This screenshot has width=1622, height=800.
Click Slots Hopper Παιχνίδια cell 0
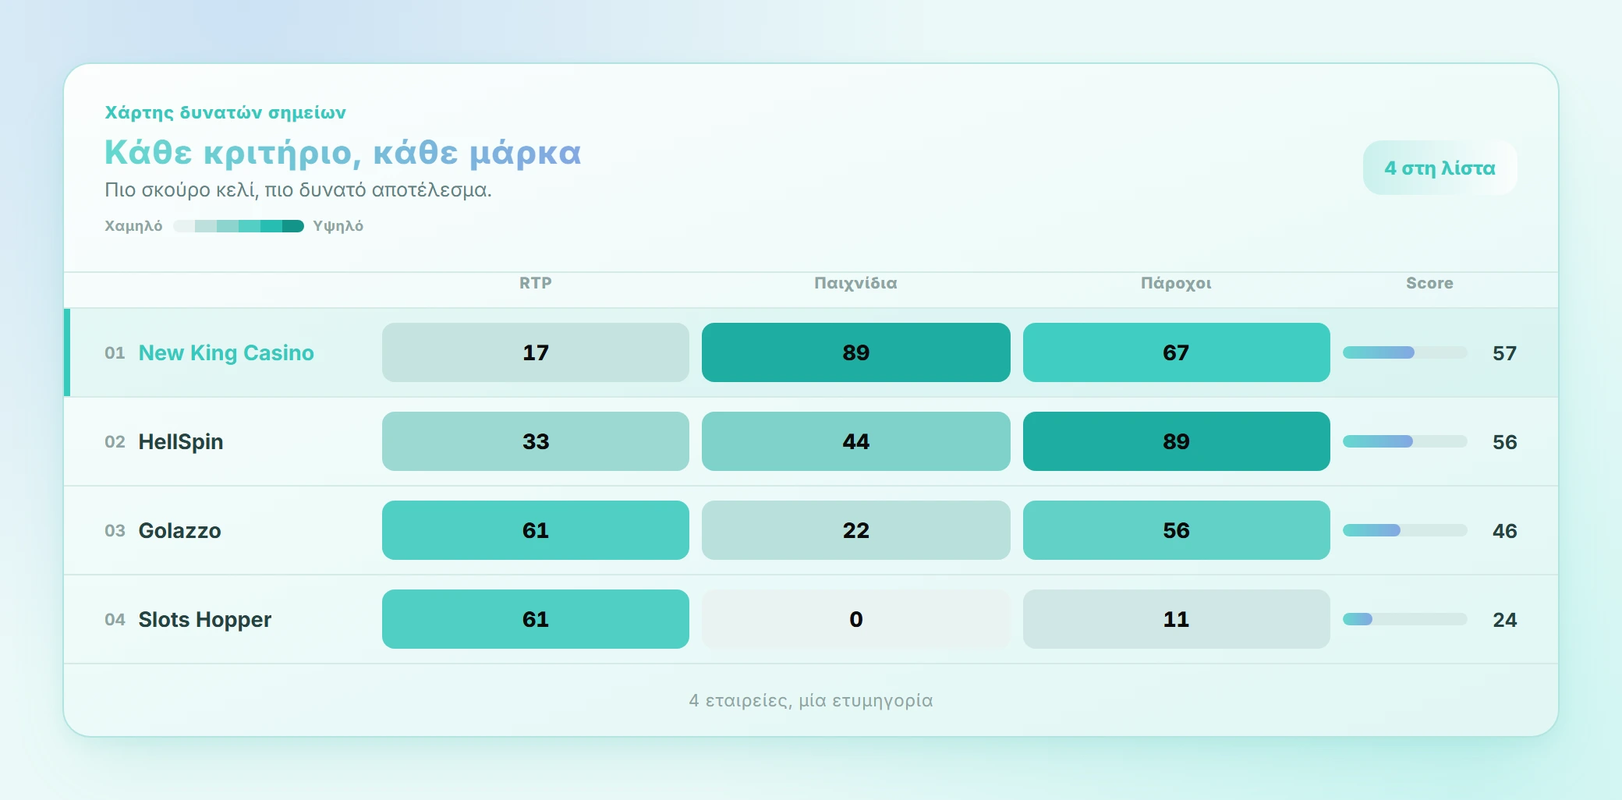tap(856, 619)
